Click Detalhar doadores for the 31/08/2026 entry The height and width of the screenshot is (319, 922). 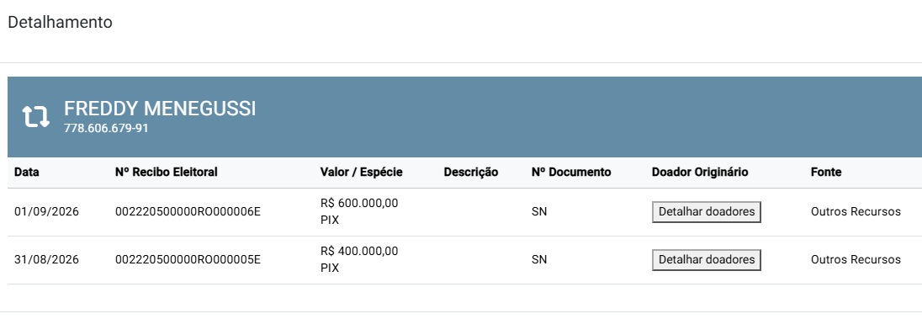coord(706,259)
